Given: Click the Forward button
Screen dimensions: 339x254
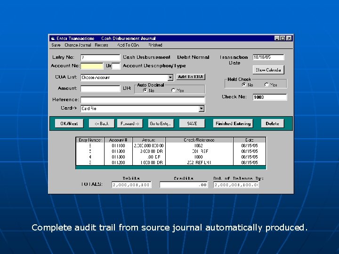Looking at the screenshot, I should 130,124.
